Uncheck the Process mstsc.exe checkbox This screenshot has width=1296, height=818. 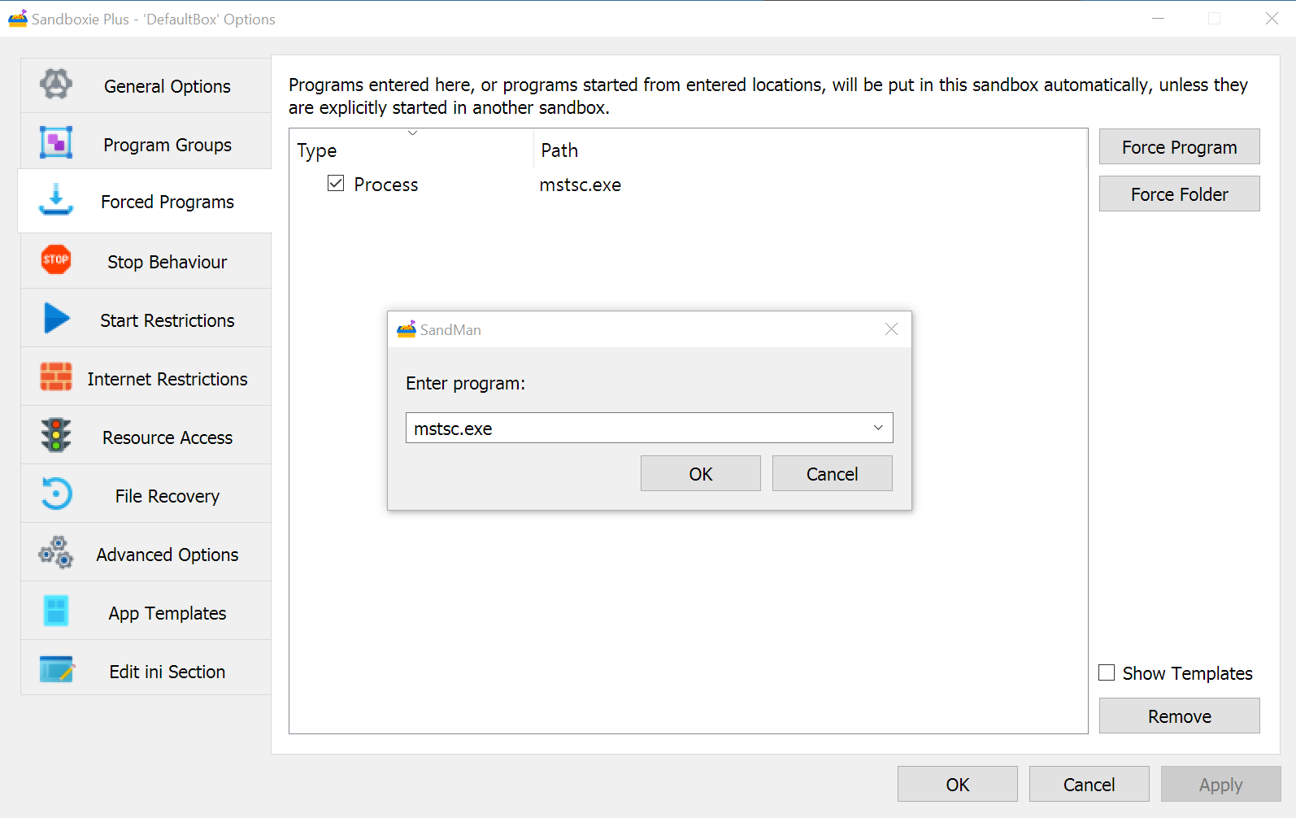(336, 184)
